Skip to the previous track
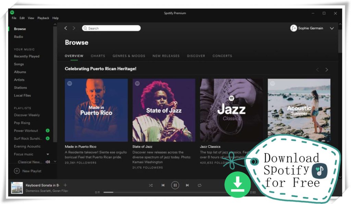The height and width of the screenshot is (204, 351). pos(163,185)
